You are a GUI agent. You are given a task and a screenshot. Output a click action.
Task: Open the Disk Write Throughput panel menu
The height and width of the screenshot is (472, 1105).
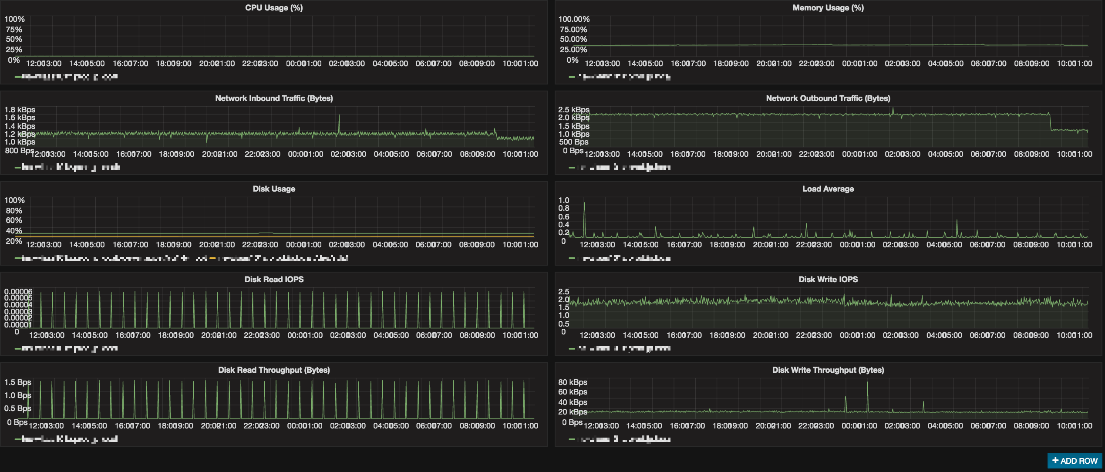(x=829, y=370)
